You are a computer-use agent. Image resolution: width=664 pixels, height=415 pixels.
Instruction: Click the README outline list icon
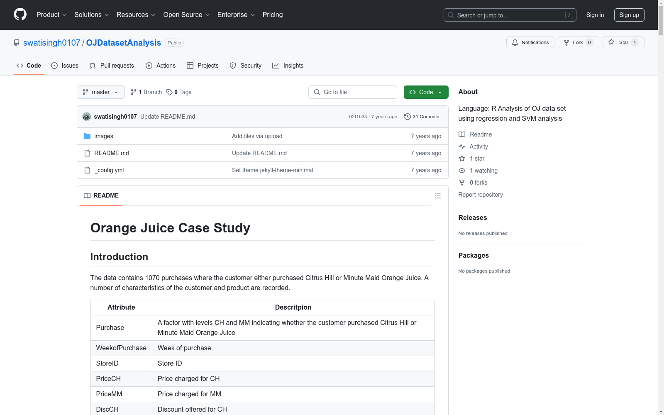(x=437, y=196)
